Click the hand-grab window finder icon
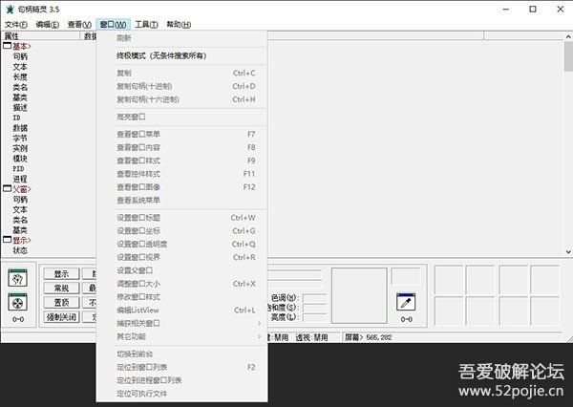This screenshot has width=573, height=407. click(x=18, y=278)
